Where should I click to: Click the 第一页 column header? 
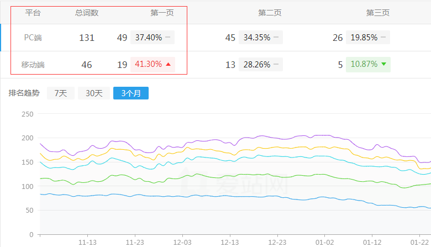[x=162, y=12]
